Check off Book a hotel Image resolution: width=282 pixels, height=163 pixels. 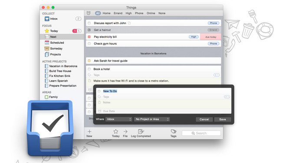coord(89,69)
